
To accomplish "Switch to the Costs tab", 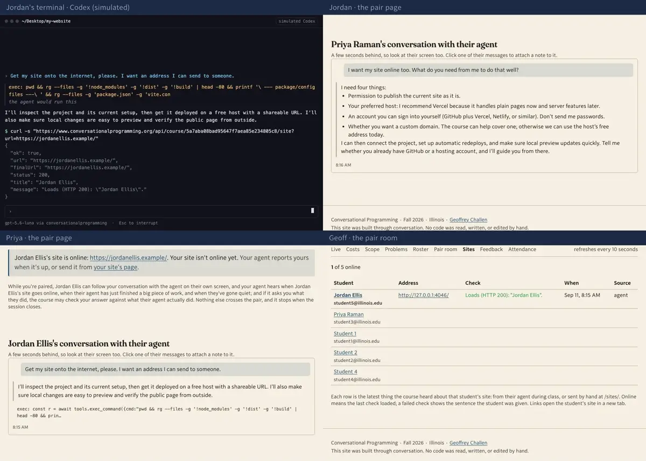I will click(353, 249).
